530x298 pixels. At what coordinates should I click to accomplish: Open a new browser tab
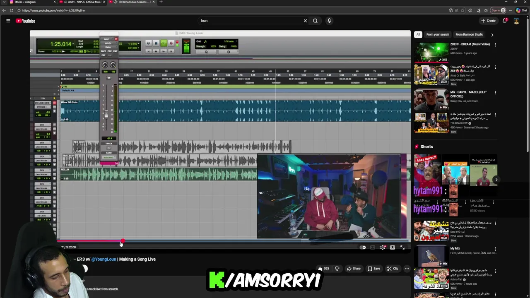[161, 2]
